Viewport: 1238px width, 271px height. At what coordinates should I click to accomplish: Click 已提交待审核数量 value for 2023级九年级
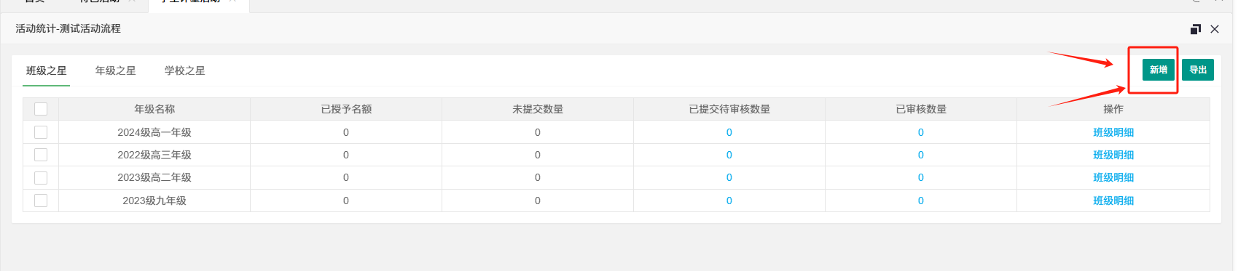click(x=729, y=201)
